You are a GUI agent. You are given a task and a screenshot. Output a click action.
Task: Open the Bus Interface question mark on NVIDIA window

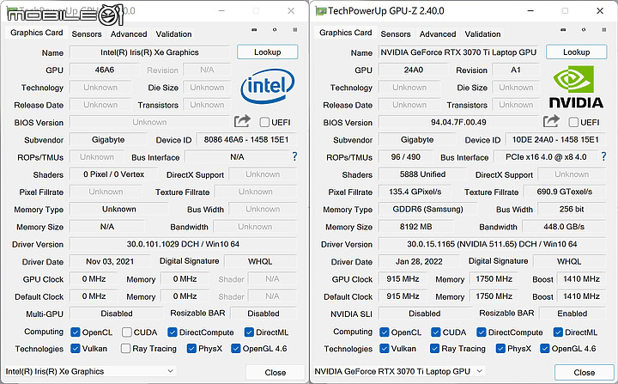click(603, 156)
